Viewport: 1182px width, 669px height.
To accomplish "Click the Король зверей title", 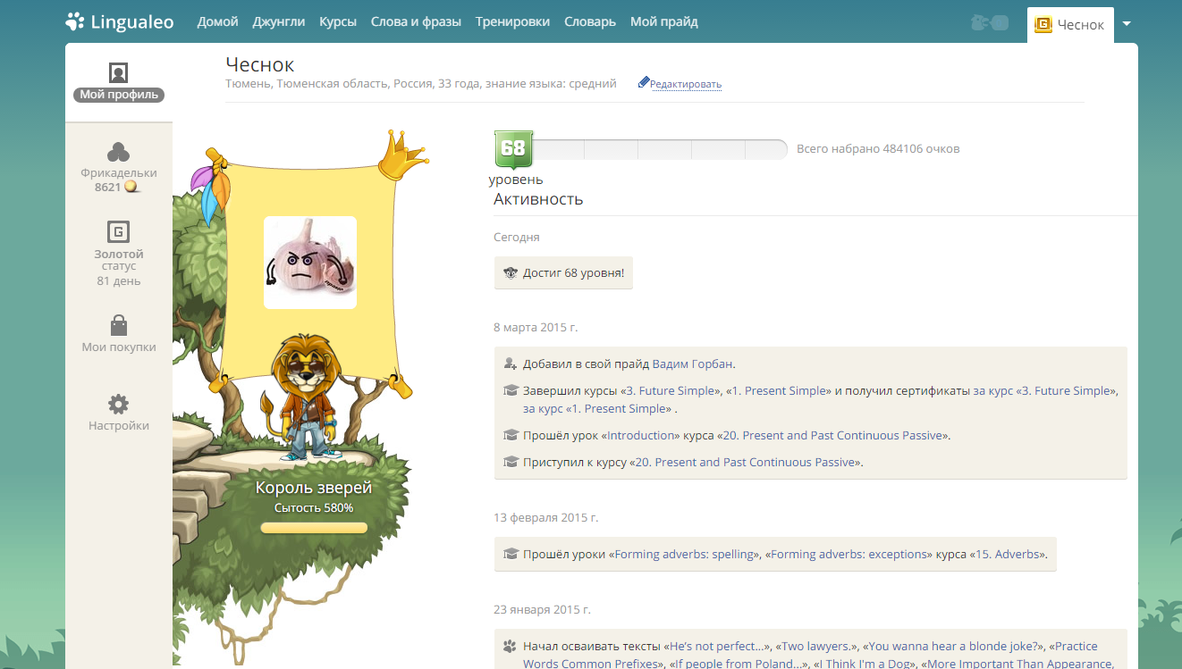I will (314, 488).
